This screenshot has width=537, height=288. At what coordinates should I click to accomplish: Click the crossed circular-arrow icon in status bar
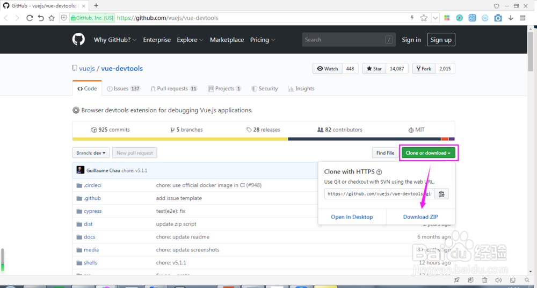(x=471, y=280)
